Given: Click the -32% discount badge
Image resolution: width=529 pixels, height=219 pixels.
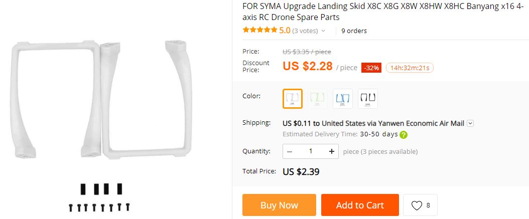Looking at the screenshot, I should click(x=372, y=68).
